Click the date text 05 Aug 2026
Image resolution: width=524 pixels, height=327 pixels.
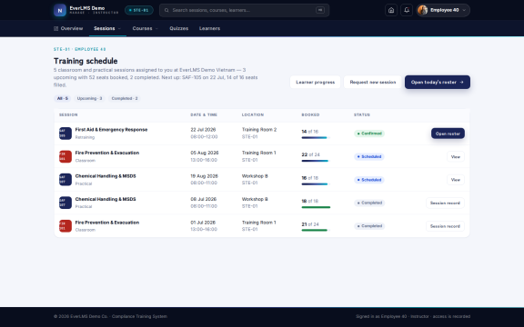pos(205,153)
